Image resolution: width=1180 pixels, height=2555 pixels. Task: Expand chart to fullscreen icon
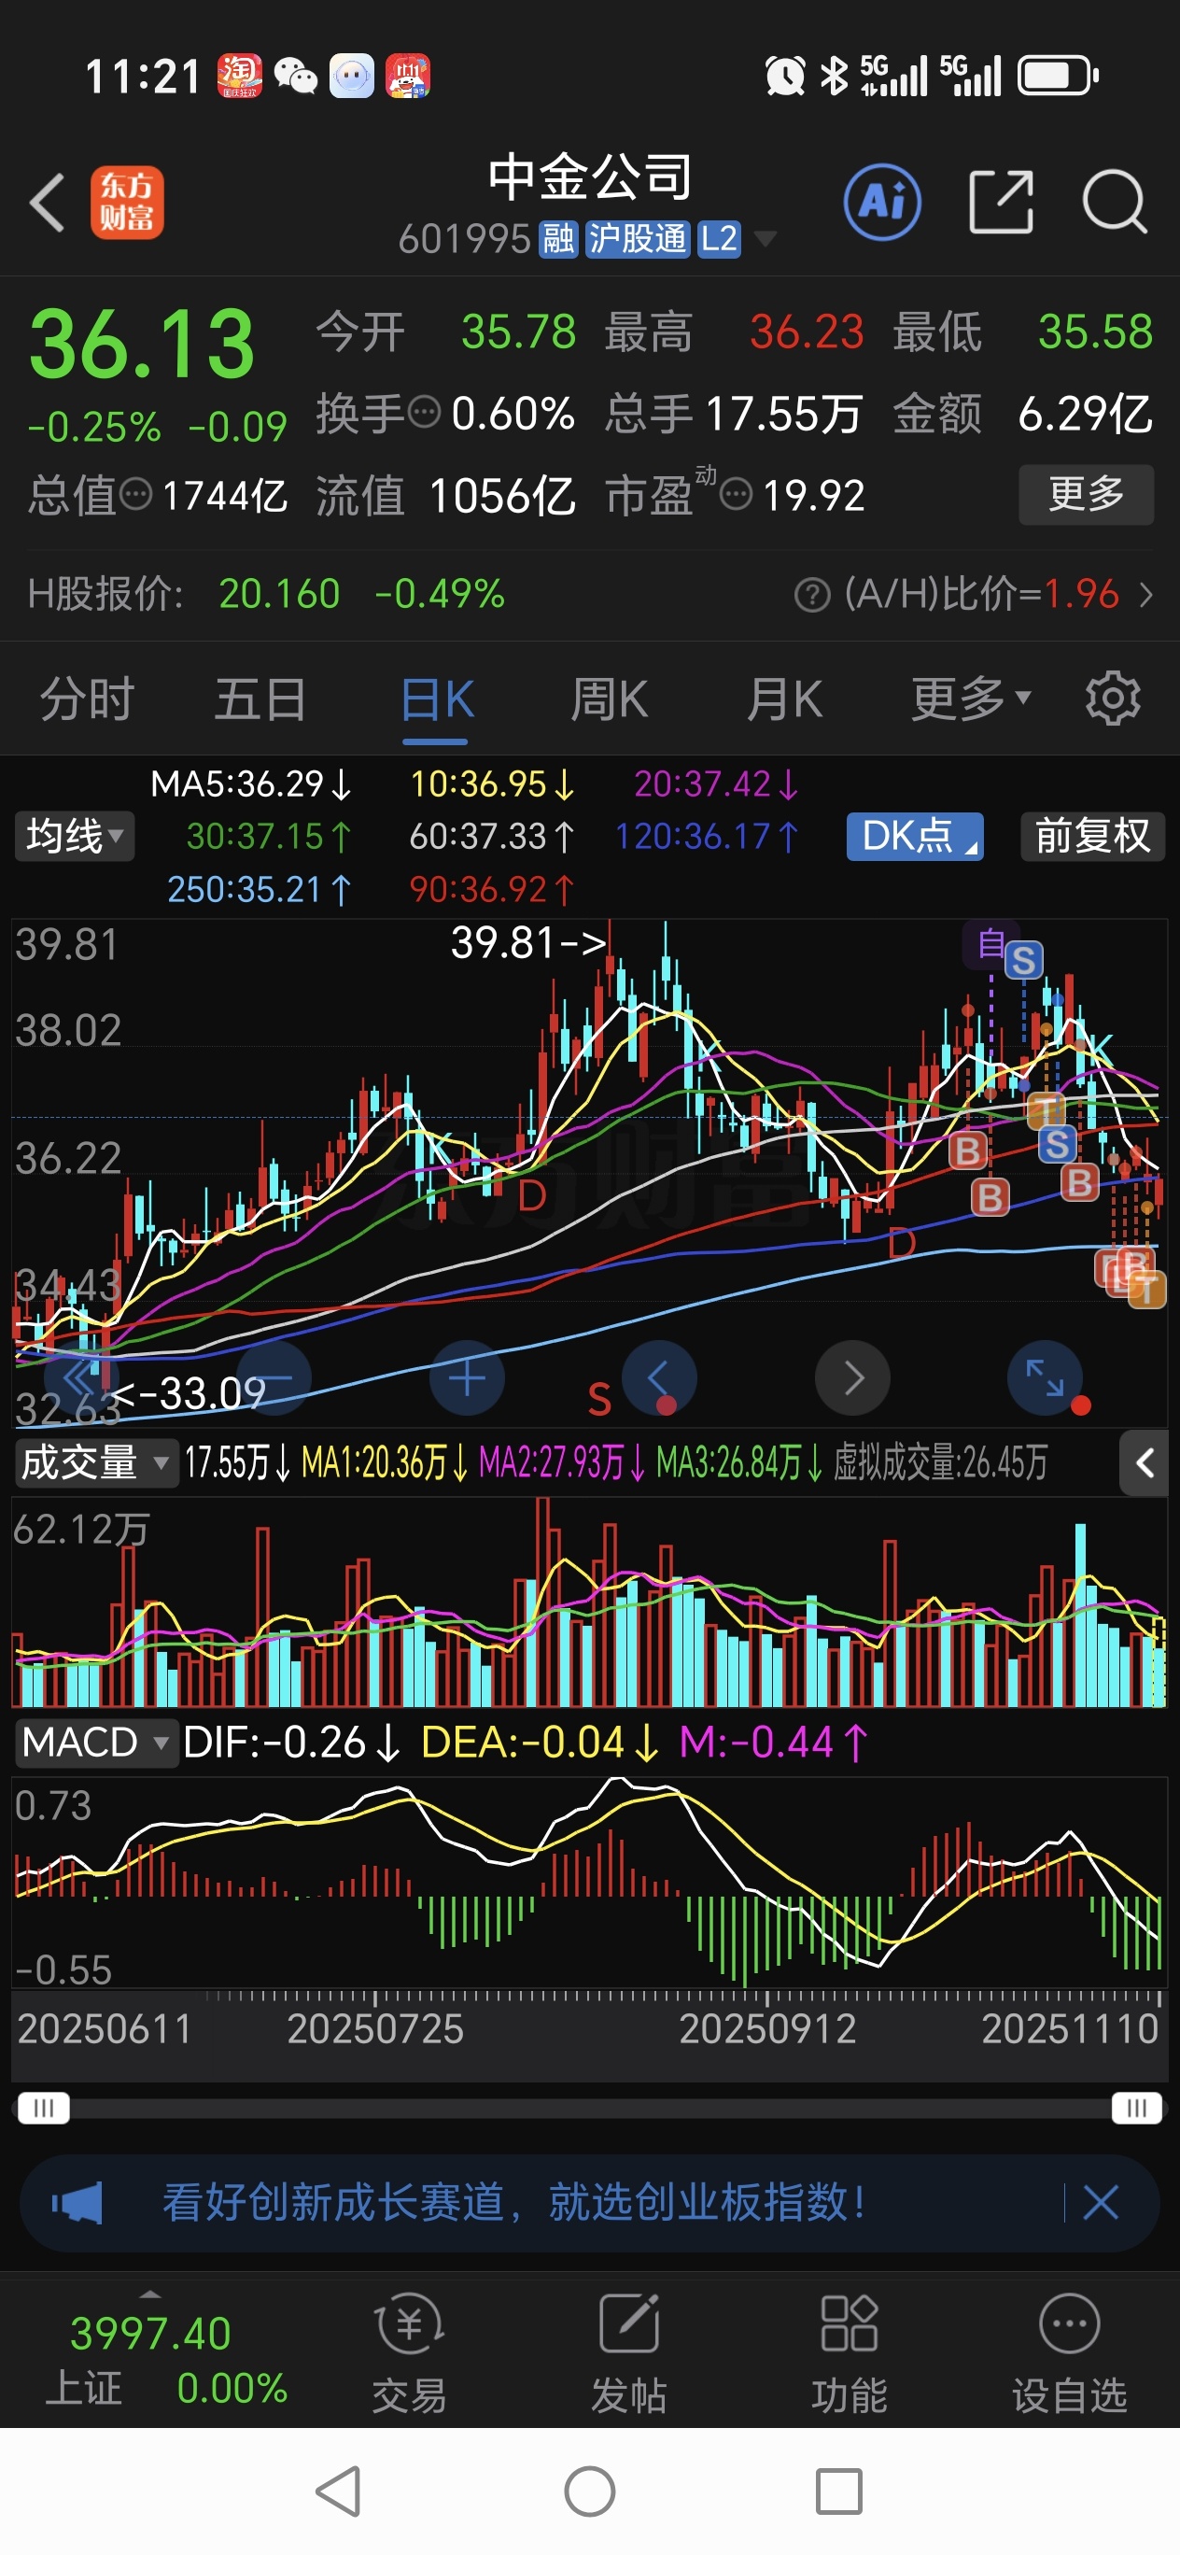[x=1046, y=1377]
